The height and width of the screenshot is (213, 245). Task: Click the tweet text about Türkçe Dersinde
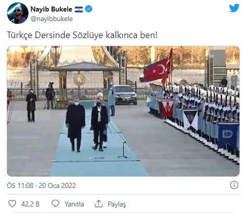coord(82,35)
